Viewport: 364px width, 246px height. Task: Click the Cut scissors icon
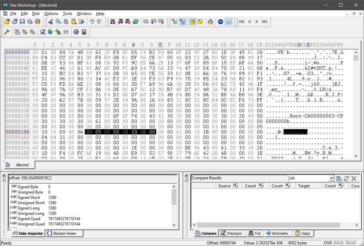click(x=51, y=22)
